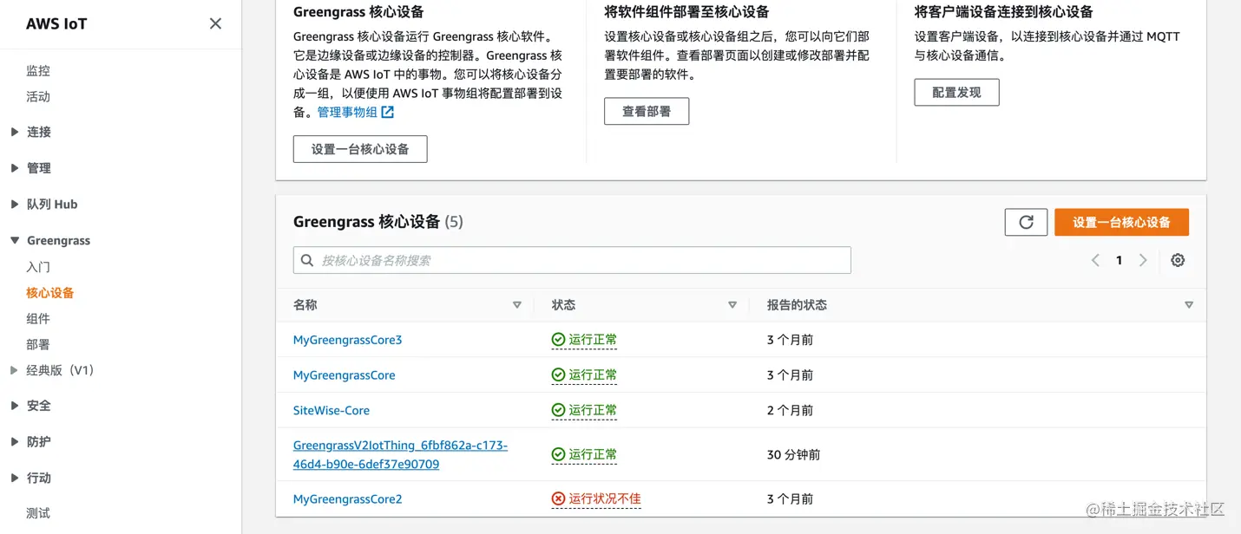Collapse the Greengrass sidebar section
Image resolution: width=1241 pixels, height=534 pixels.
pos(15,241)
